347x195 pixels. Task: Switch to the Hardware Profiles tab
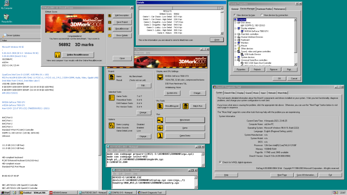(x=264, y=9)
